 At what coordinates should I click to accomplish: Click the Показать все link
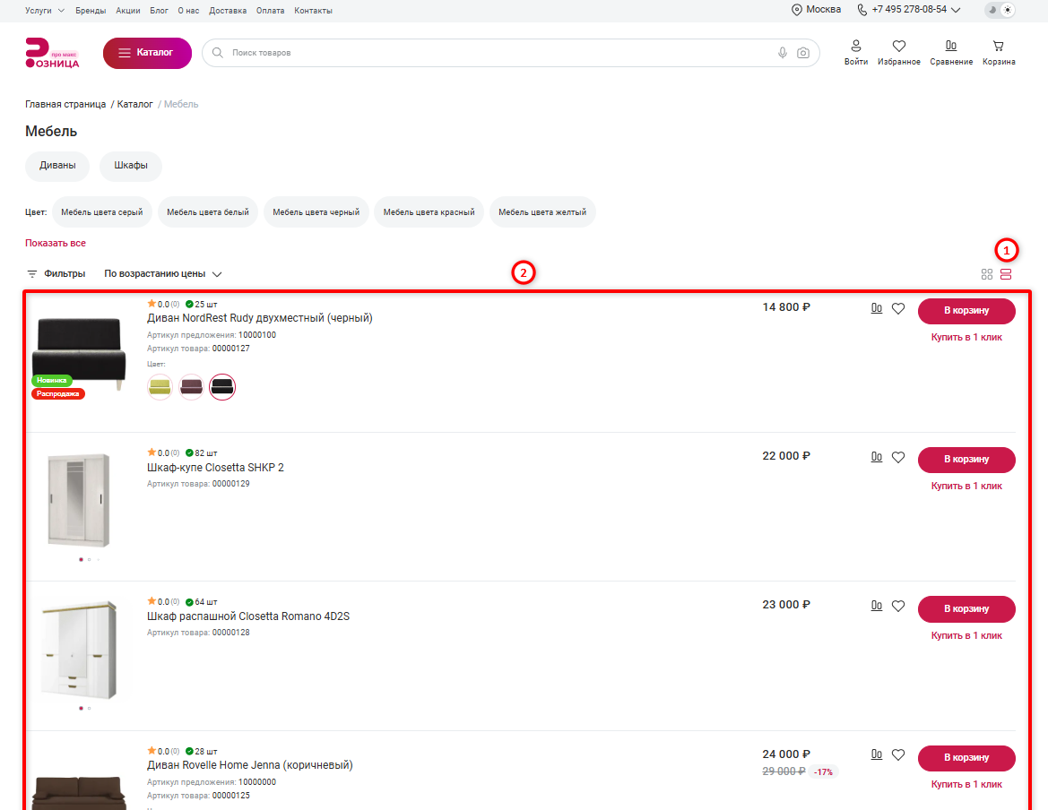point(56,243)
